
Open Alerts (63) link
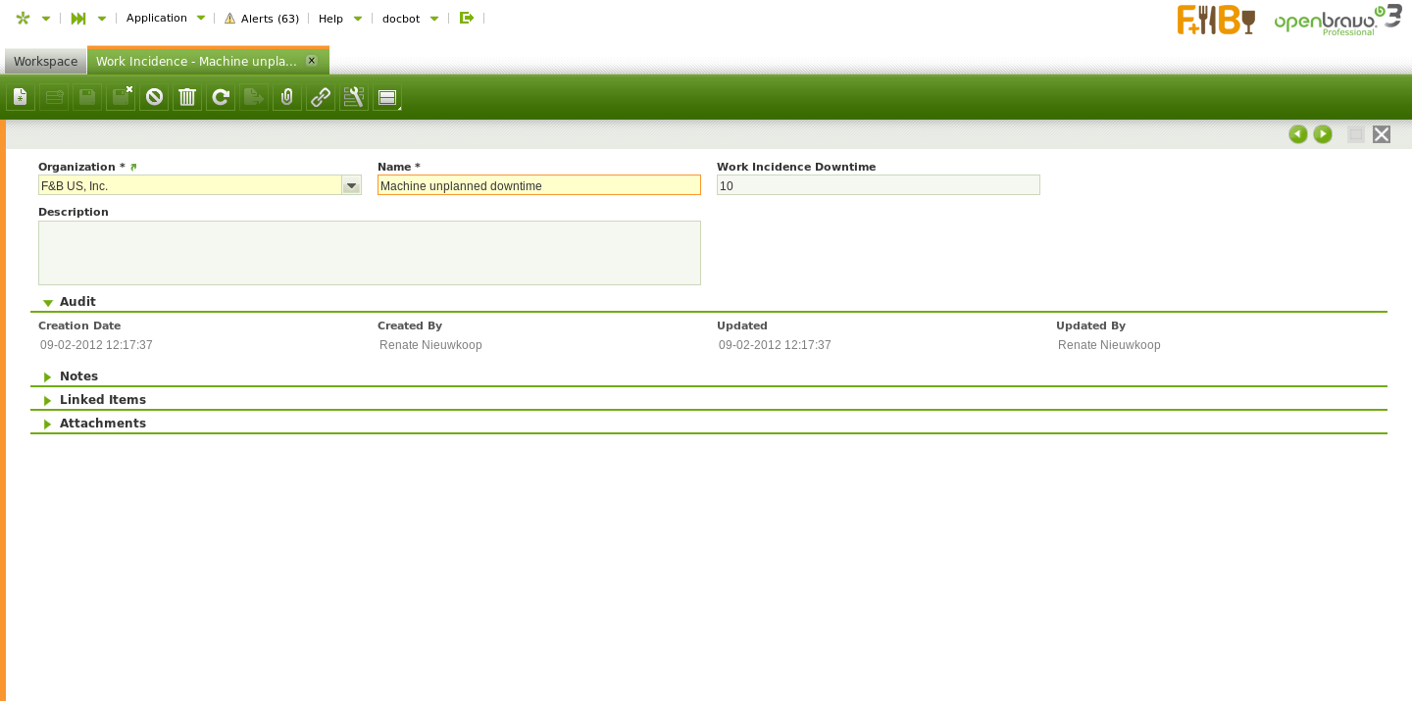[262, 19]
